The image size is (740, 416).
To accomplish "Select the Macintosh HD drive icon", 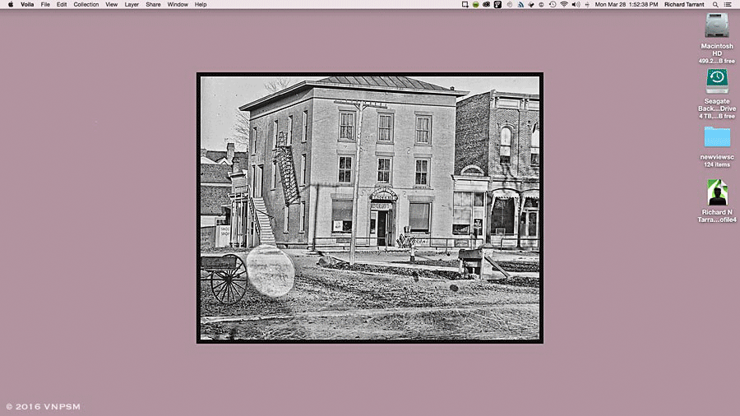I will pyautogui.click(x=716, y=26).
